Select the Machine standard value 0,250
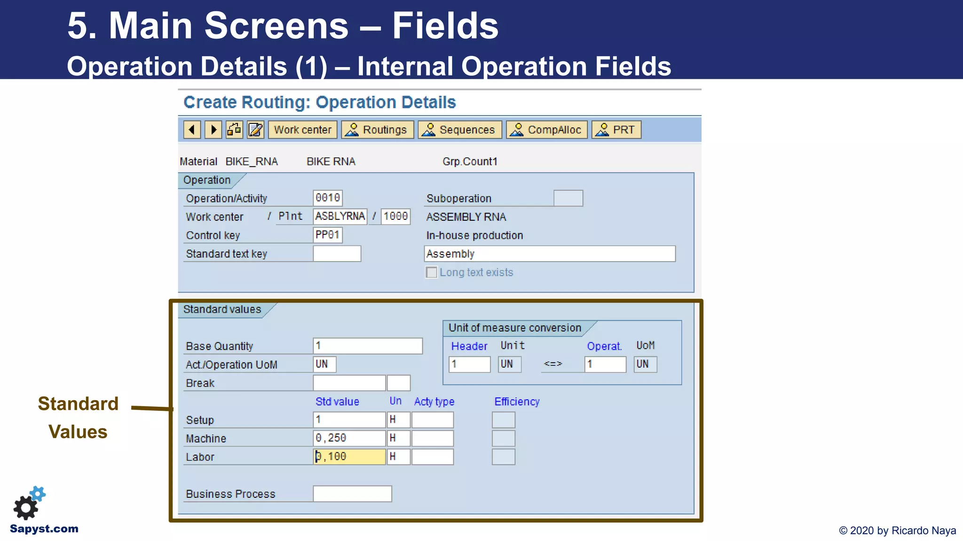Image resolution: width=963 pixels, height=541 pixels. coord(349,438)
